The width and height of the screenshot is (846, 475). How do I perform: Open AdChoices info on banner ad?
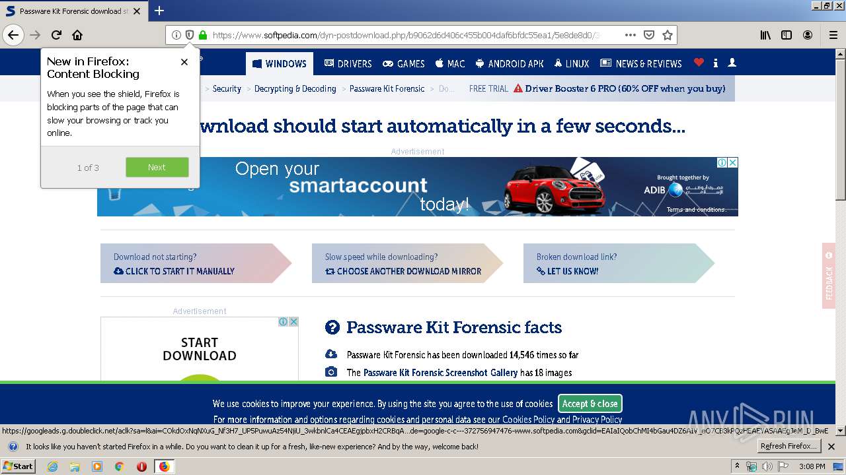tap(722, 162)
